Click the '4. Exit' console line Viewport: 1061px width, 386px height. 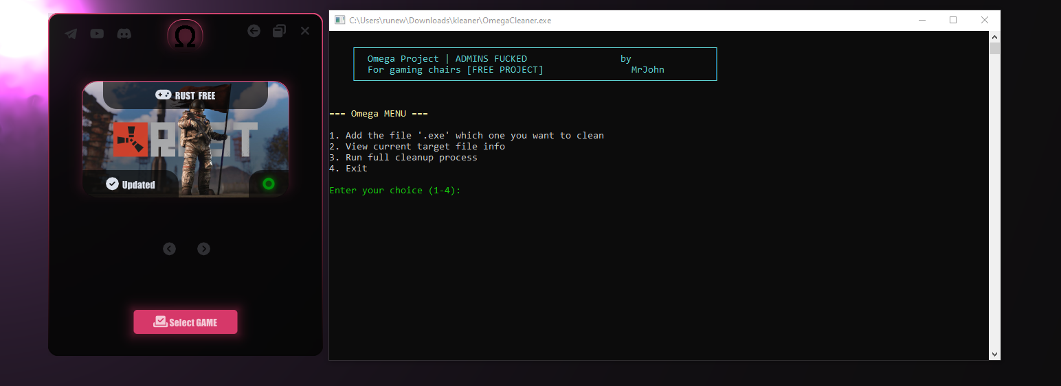pos(348,169)
